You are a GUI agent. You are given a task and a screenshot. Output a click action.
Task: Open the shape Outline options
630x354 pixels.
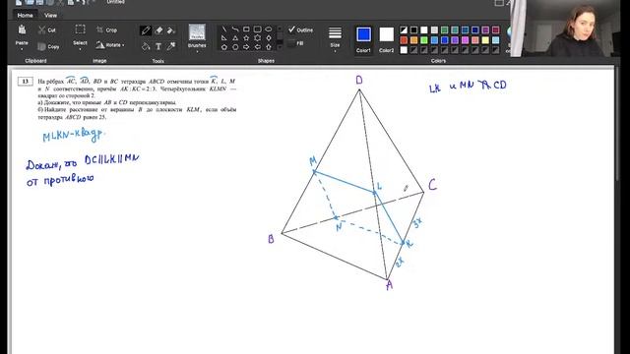(300, 30)
